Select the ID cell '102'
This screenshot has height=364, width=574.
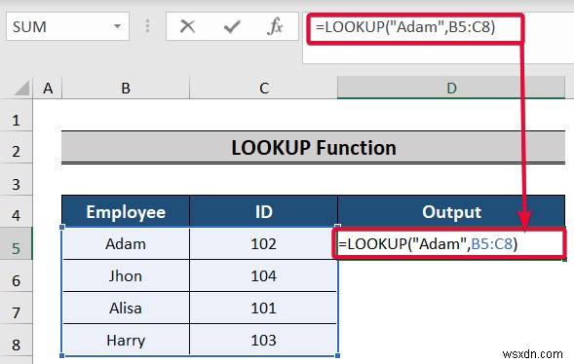[x=263, y=243]
